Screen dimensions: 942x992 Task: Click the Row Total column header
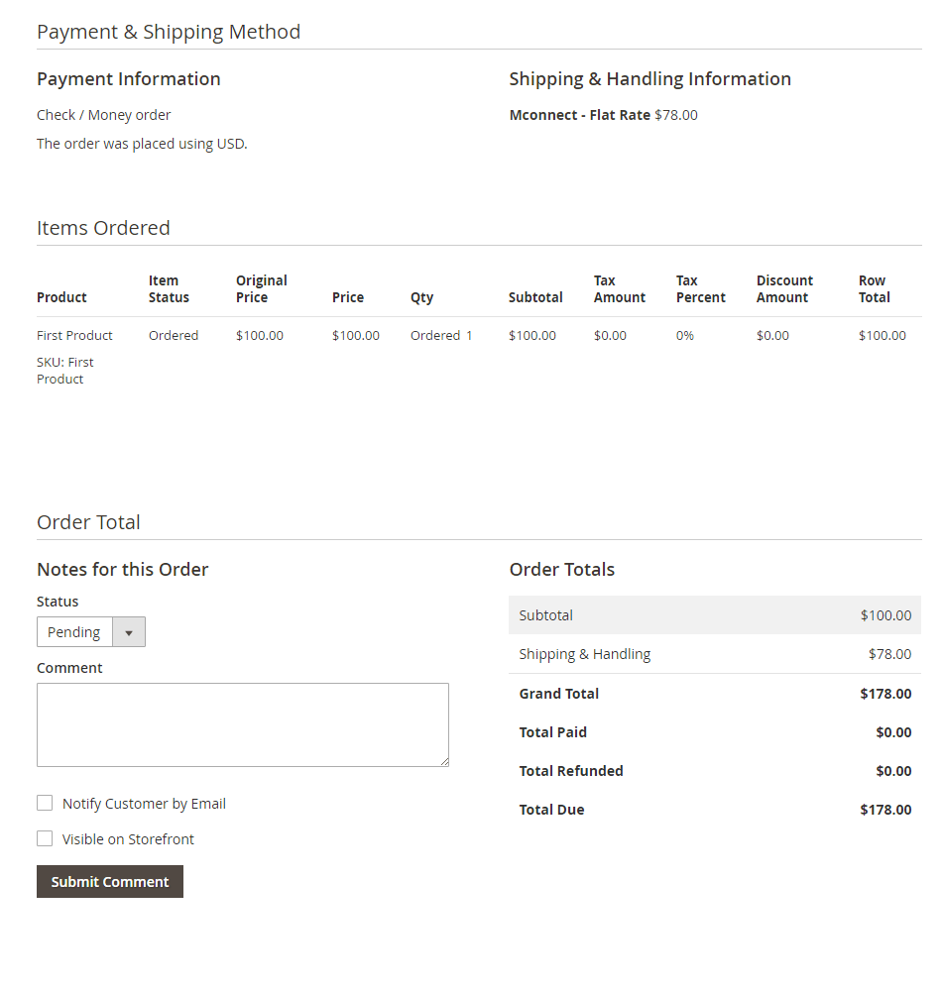874,289
